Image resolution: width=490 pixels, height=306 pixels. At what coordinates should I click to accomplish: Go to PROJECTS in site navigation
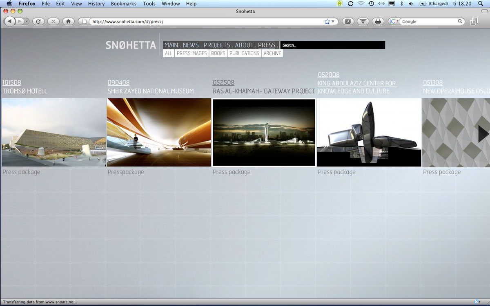(217, 45)
